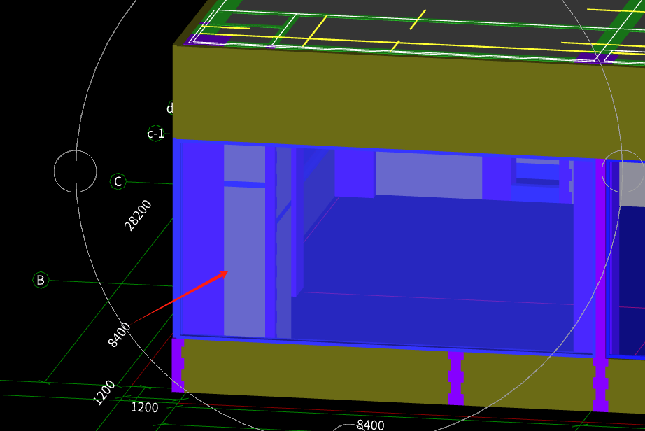This screenshot has width=645, height=431.
Task: Select the axis bubble labeled B
Action: (41, 280)
